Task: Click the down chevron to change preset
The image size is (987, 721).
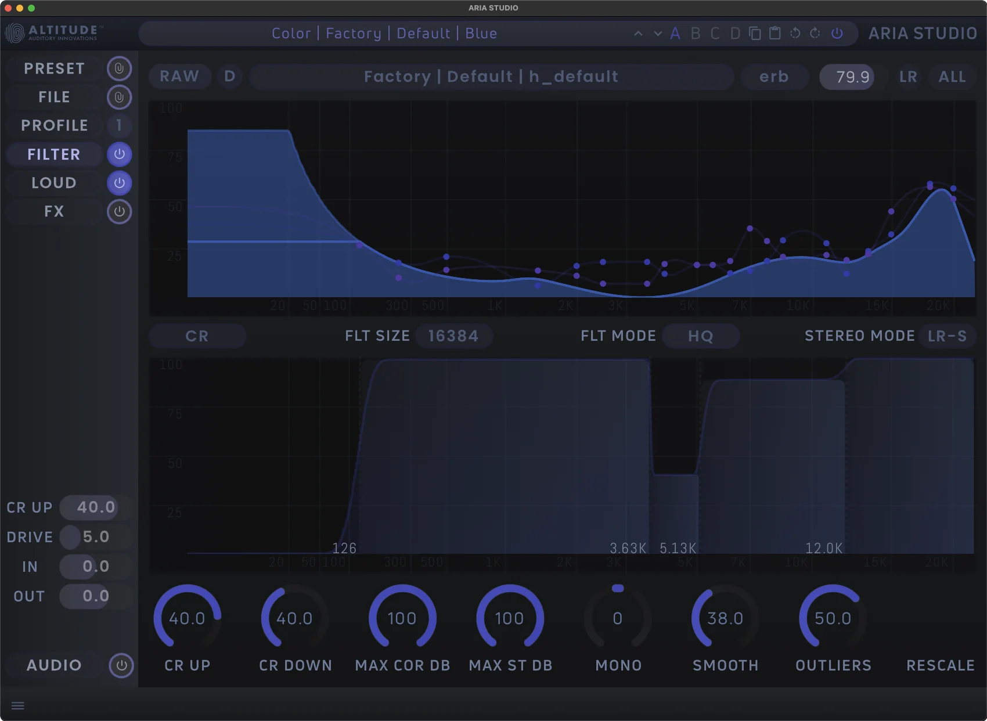Action: pyautogui.click(x=657, y=34)
